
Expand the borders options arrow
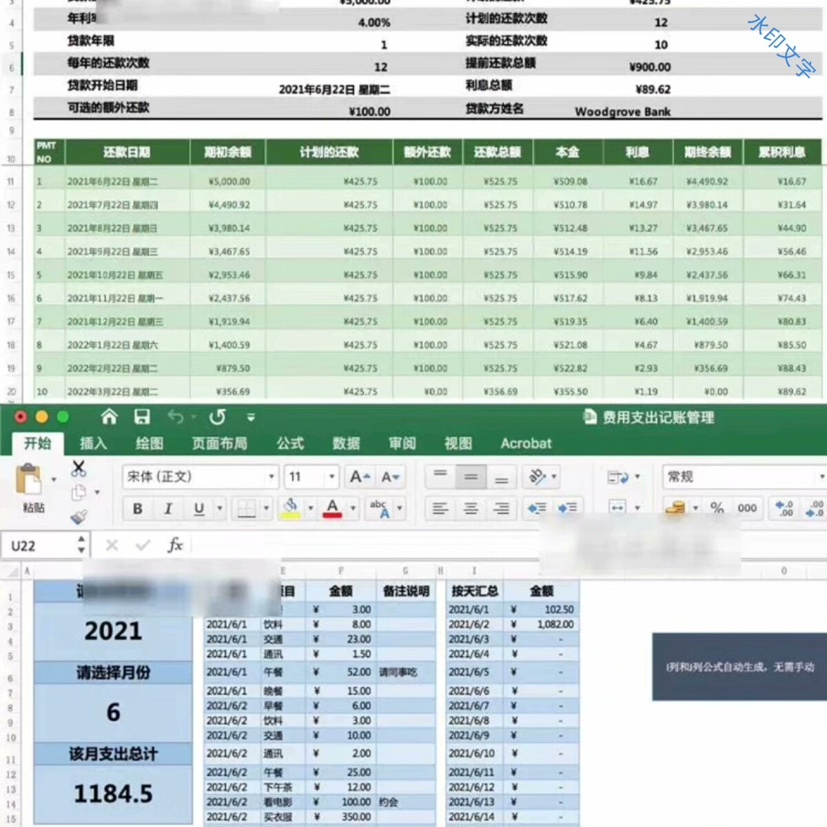pos(266,509)
